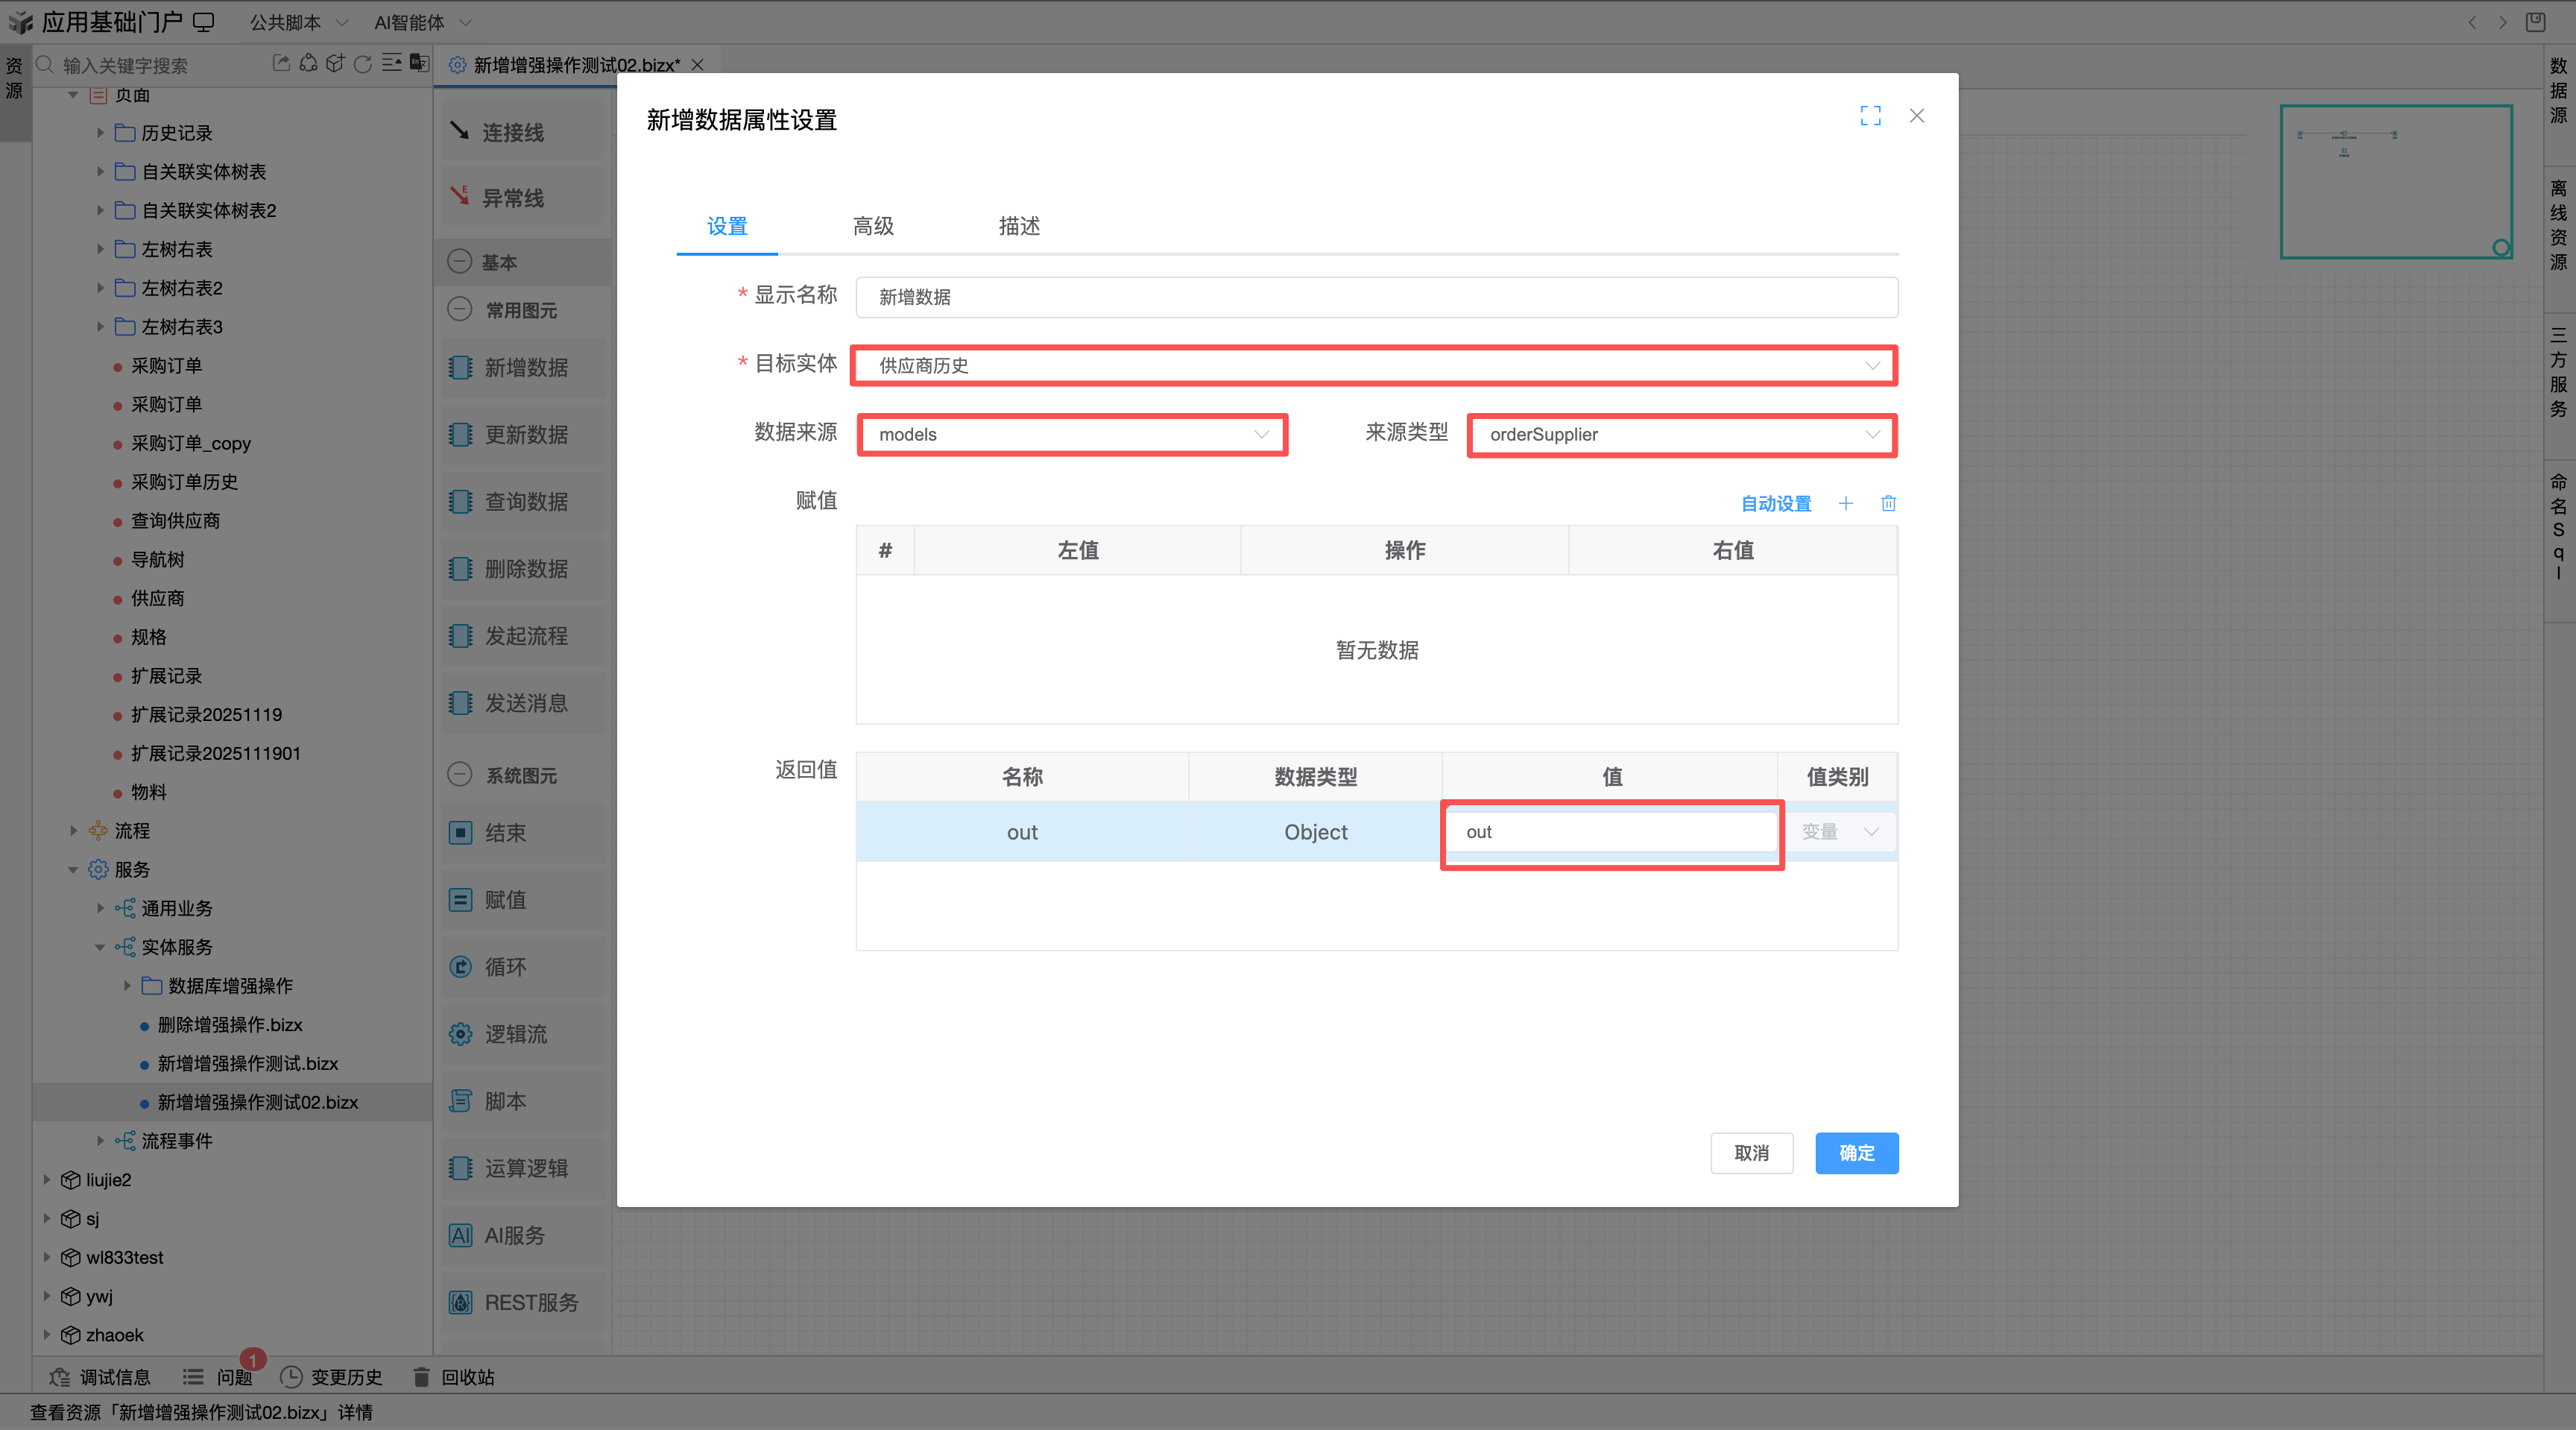This screenshot has height=1430, width=2576.
Task: Collapse the 常用图元 section
Action: click(x=459, y=310)
